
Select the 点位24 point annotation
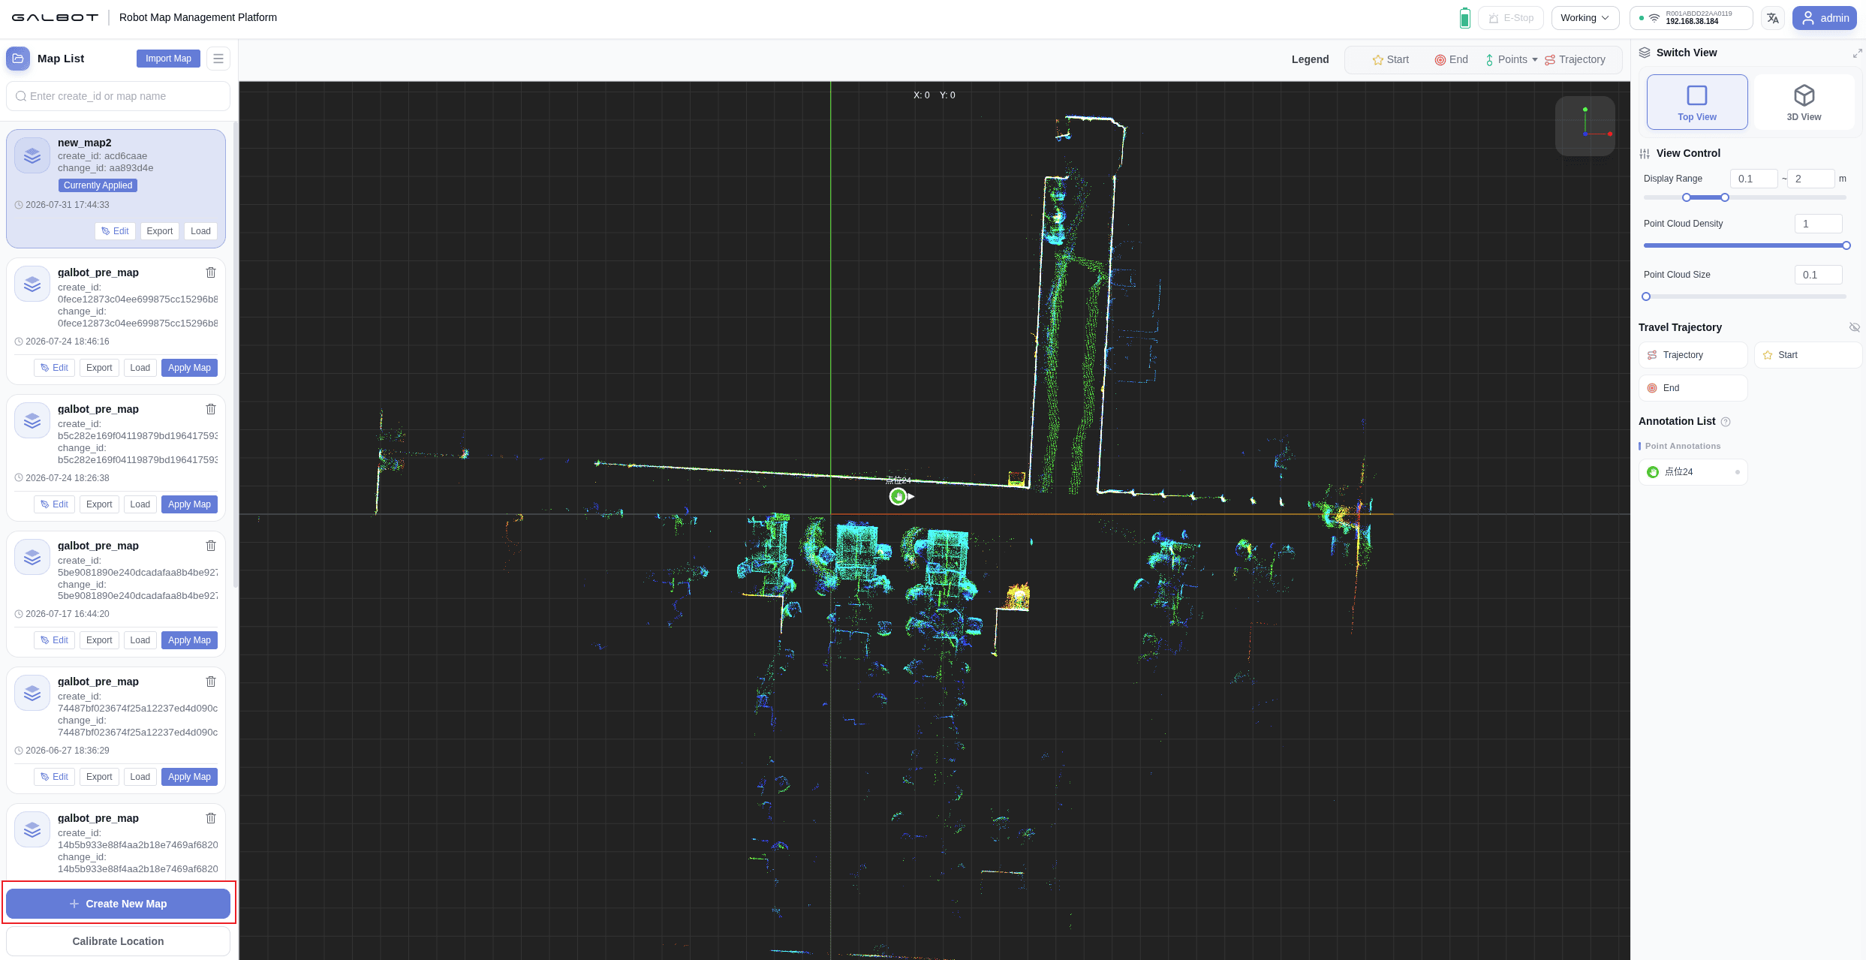pyautogui.click(x=1693, y=472)
